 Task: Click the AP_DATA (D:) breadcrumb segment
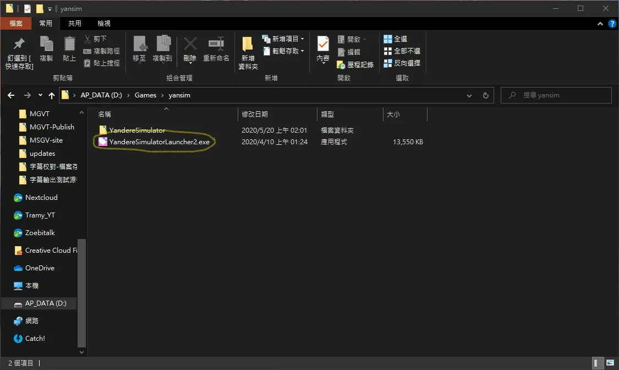click(x=101, y=95)
